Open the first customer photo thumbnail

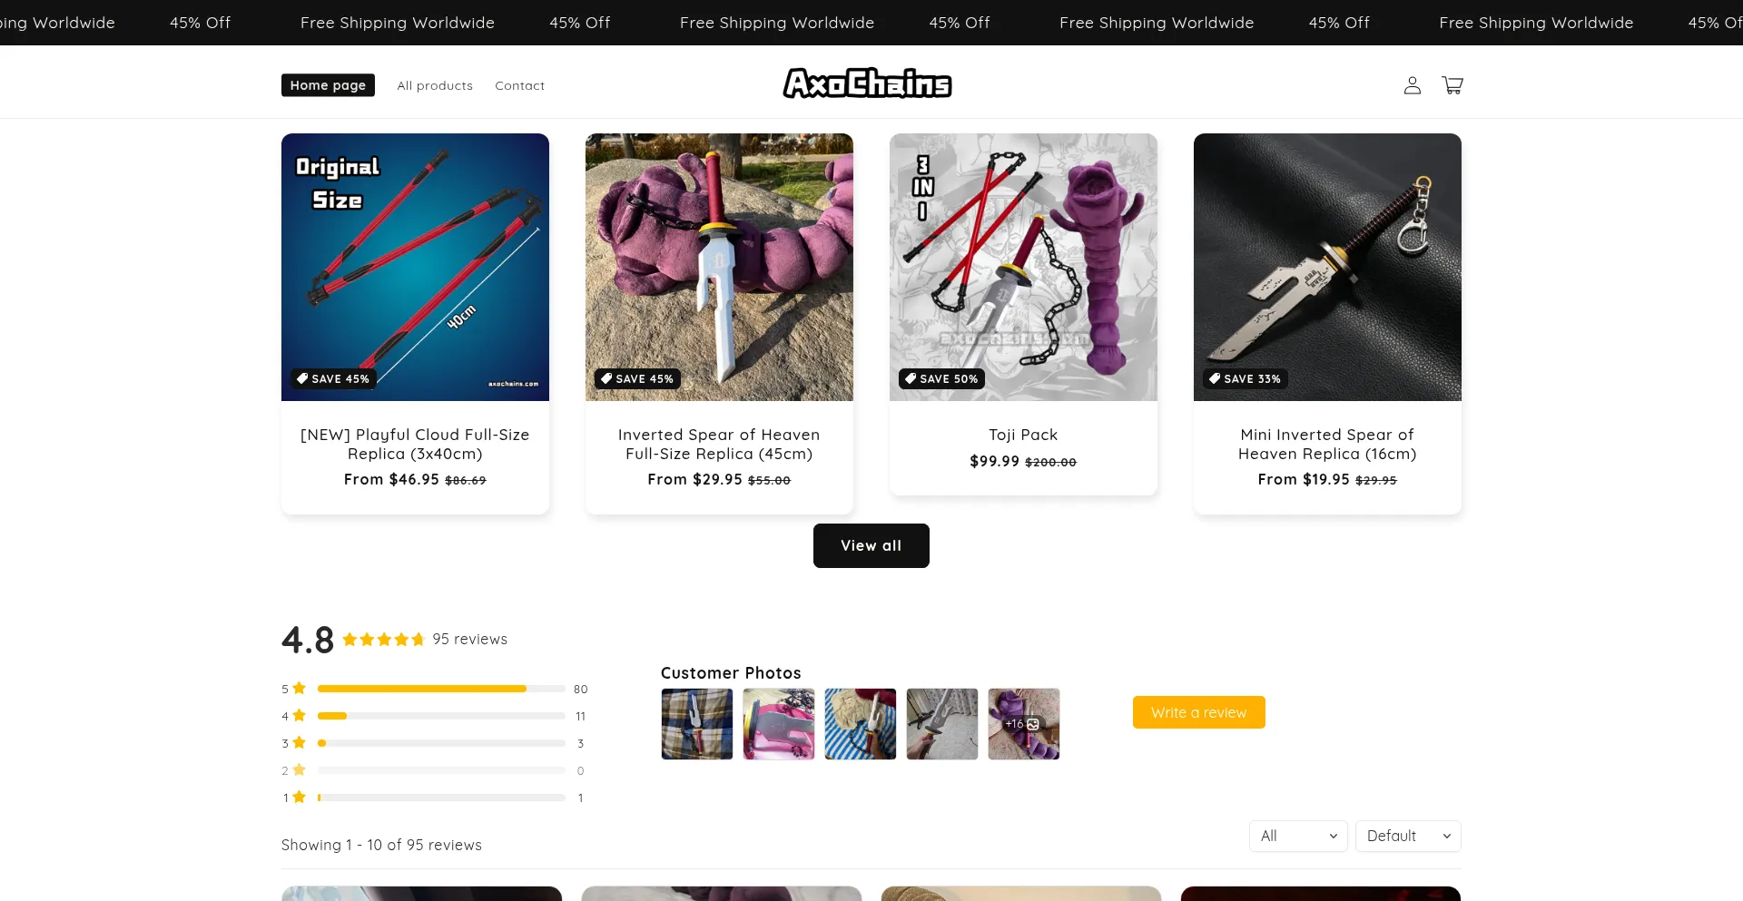coord(696,724)
